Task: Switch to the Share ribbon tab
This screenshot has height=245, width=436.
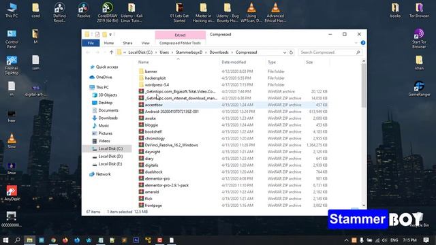Action: pos(127,43)
